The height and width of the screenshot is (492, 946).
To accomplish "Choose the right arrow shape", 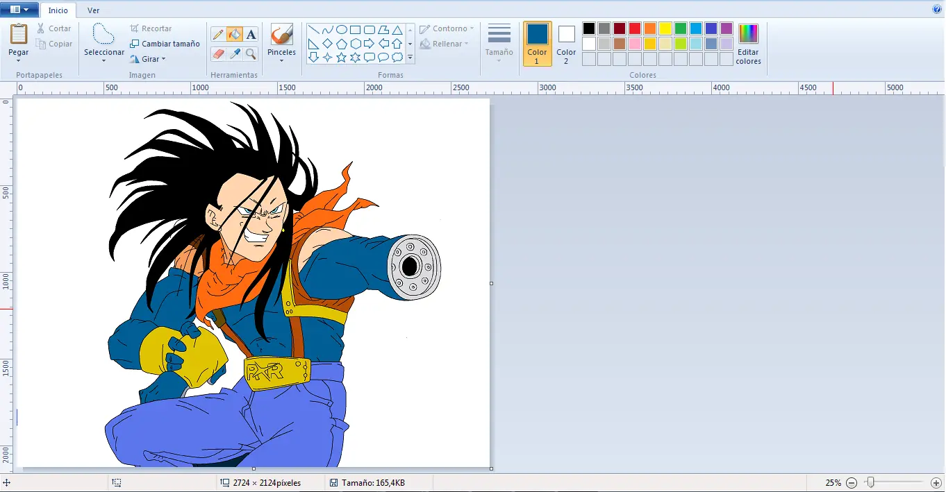I will tap(370, 44).
